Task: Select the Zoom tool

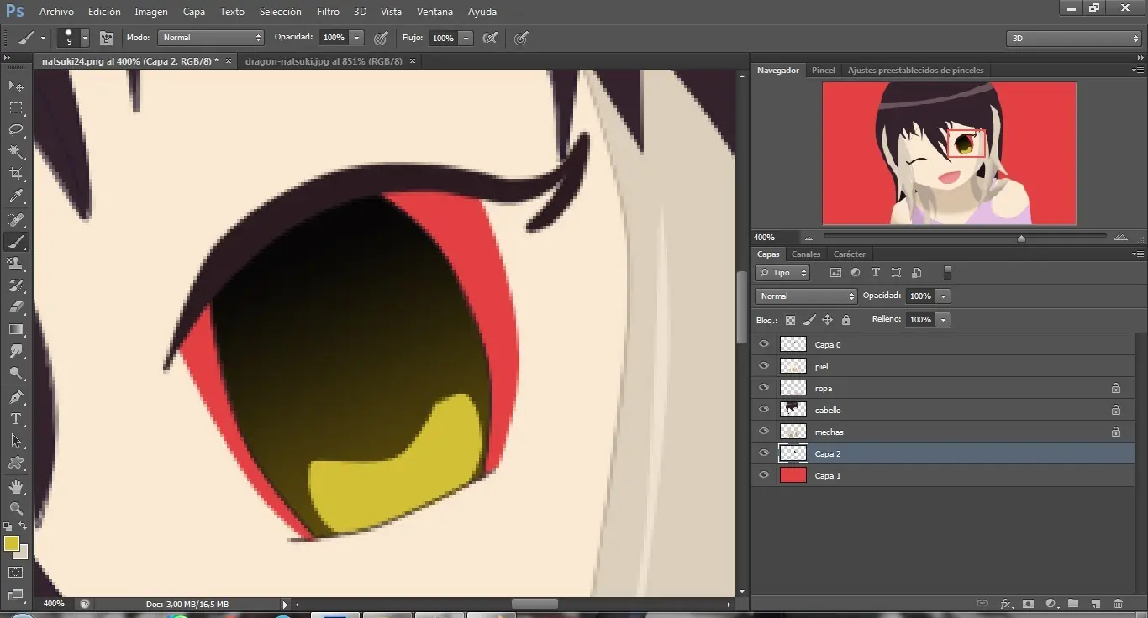Action: [x=16, y=509]
